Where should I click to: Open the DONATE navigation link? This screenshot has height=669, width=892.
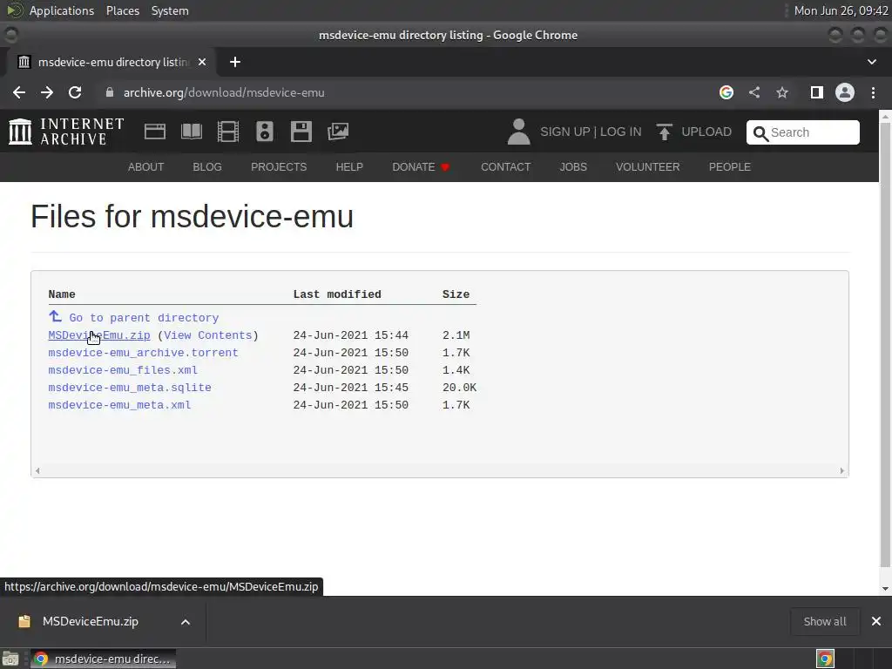[x=421, y=167]
